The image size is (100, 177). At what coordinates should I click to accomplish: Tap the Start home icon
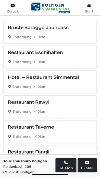(x=89, y=6)
